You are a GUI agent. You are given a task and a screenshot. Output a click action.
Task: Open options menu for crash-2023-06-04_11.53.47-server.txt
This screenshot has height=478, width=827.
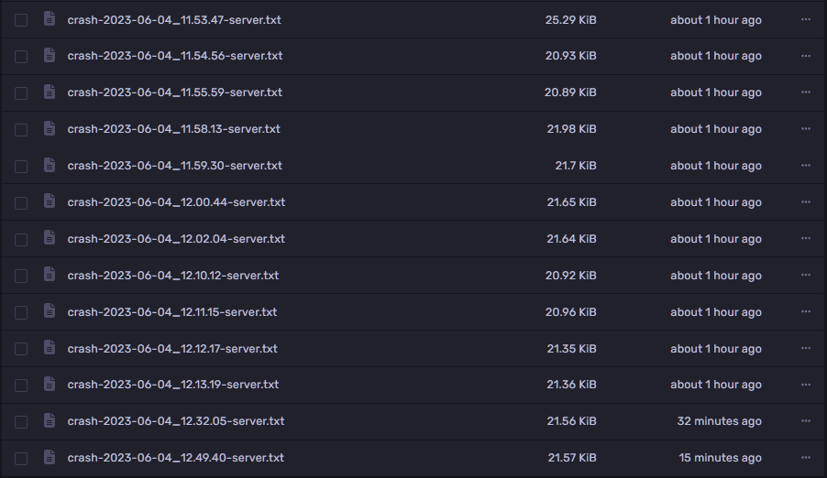(x=806, y=19)
